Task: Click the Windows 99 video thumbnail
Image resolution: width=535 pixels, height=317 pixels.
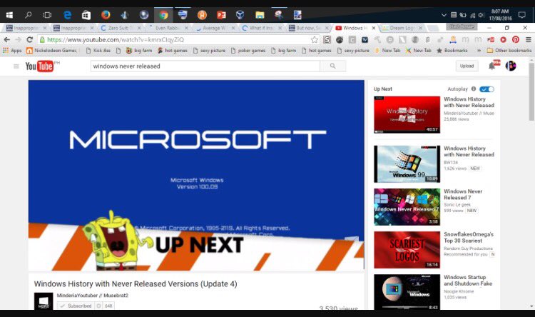Action: [407, 164]
